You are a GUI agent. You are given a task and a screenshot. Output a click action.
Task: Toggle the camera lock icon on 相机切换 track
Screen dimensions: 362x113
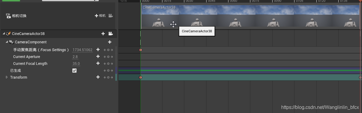111,16
